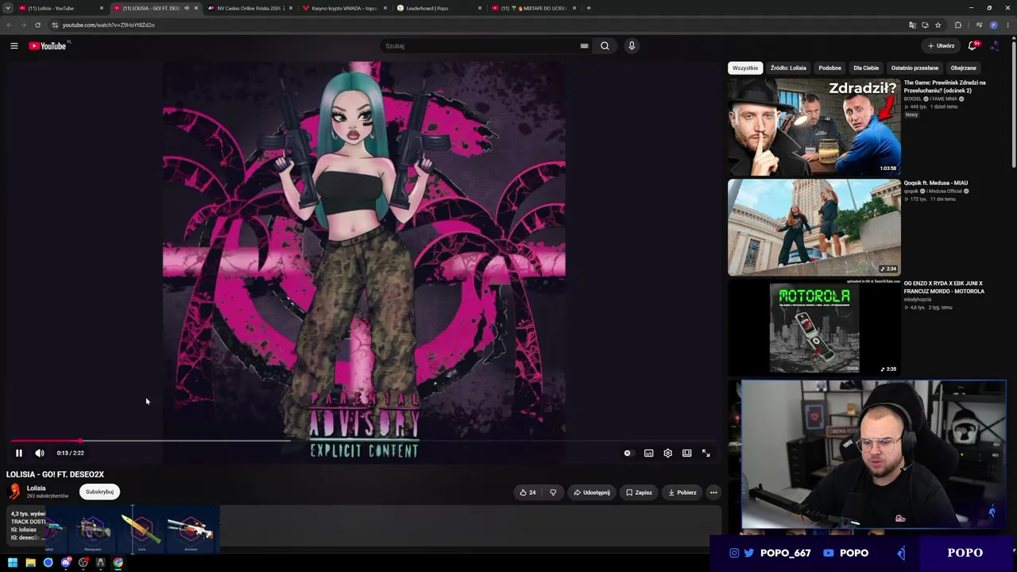Reload the current page

[x=37, y=25]
